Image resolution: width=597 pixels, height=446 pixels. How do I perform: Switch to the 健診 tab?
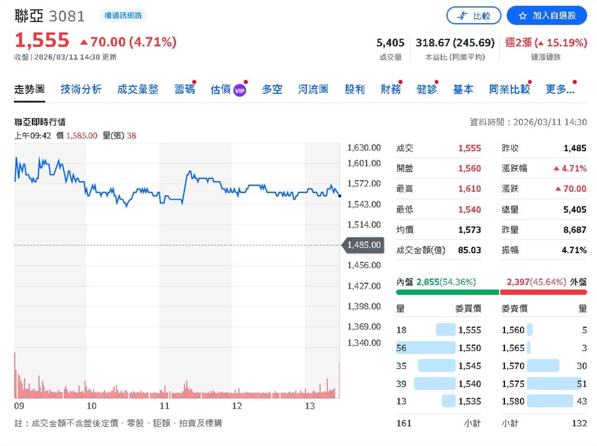(427, 89)
